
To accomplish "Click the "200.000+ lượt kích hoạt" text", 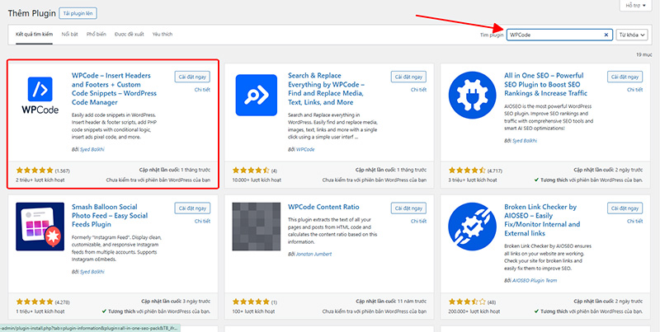I will coord(474,311).
